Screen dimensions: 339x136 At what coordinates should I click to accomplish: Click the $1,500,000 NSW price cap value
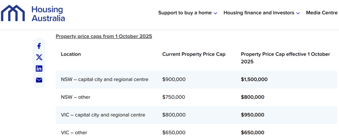point(254,79)
